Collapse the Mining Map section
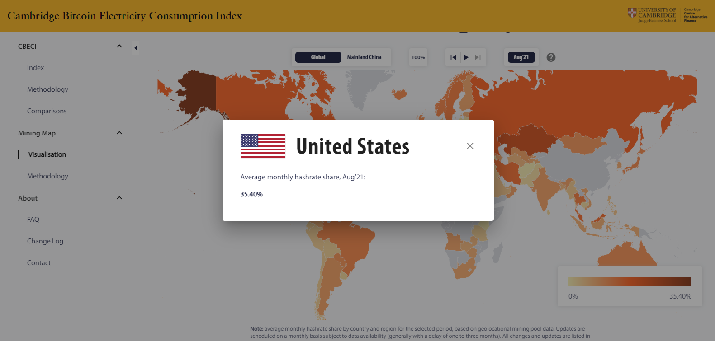The height and width of the screenshot is (341, 715). point(119,133)
